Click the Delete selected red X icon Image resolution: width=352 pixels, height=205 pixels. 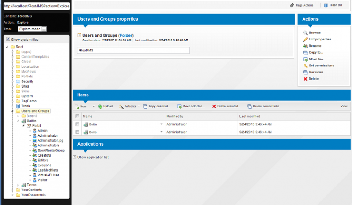pos(214,106)
